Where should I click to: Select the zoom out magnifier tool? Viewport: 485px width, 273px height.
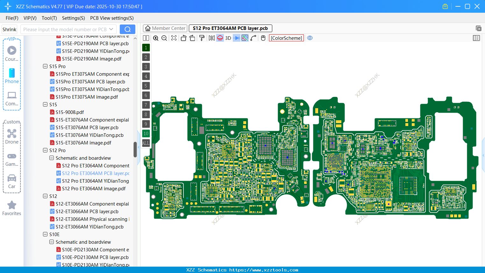click(164, 38)
